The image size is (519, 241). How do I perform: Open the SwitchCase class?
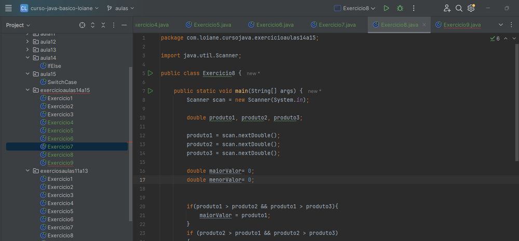coord(62,82)
